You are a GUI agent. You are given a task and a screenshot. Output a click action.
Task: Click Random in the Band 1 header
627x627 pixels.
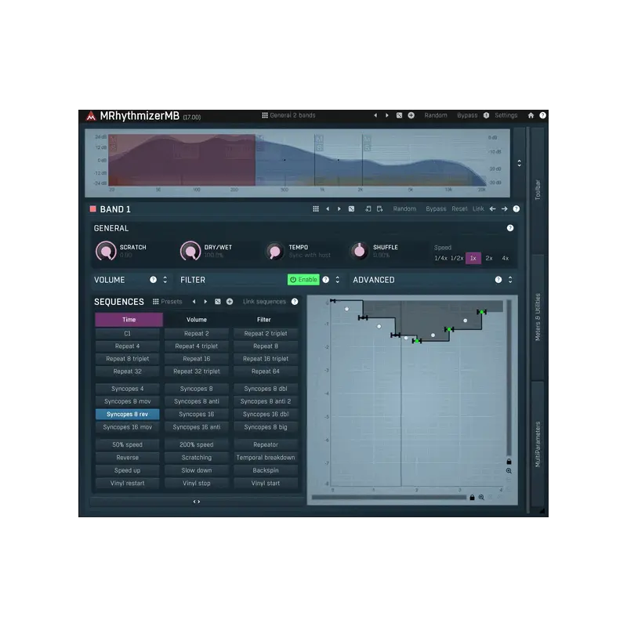point(404,208)
